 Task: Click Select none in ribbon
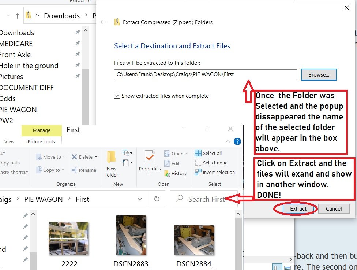pyautogui.click(x=198, y=163)
